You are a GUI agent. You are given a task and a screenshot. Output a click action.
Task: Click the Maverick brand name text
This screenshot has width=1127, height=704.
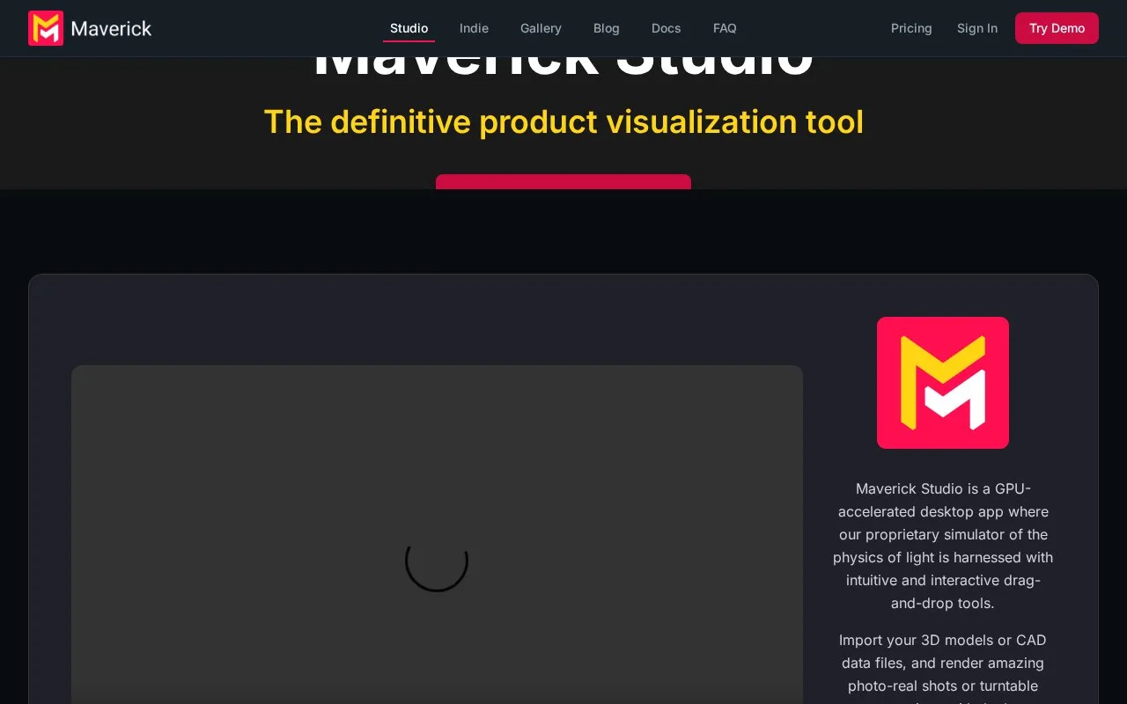click(111, 28)
